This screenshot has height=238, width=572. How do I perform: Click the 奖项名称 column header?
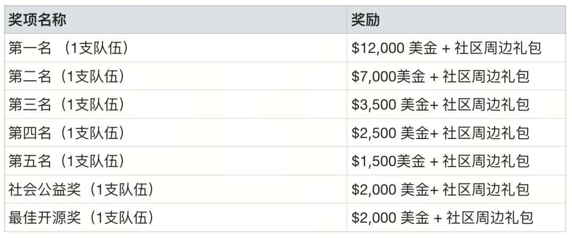coord(37,20)
